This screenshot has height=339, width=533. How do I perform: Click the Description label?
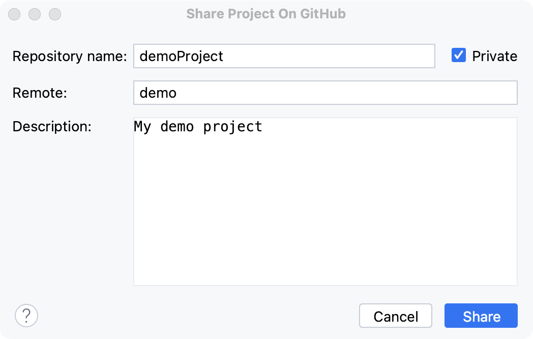tap(51, 126)
